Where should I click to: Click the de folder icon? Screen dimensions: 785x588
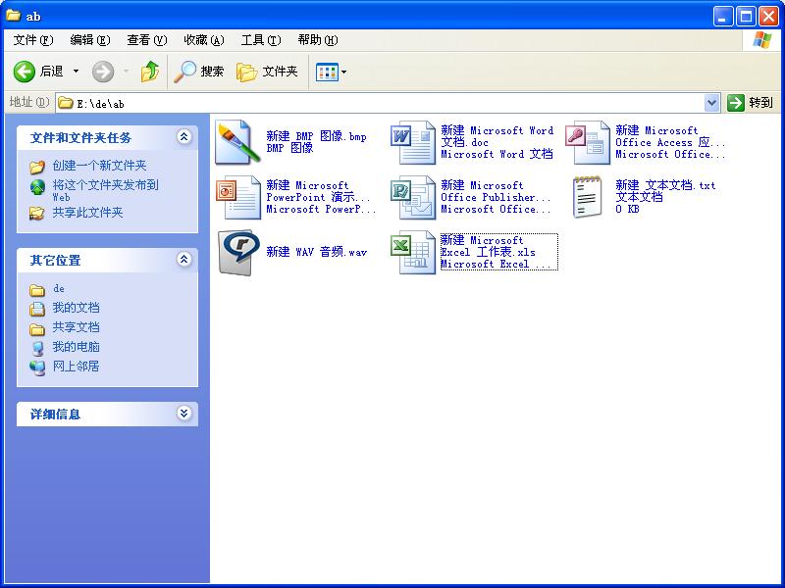[x=37, y=289]
